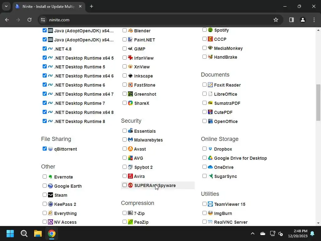The width and height of the screenshot is (321, 241).
Task: Click the Google Earth globe icon
Action: tap(50, 186)
